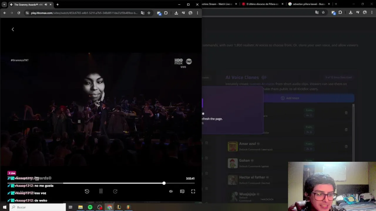
Task: Click Gohan voice thumbnail
Action: [233, 163]
